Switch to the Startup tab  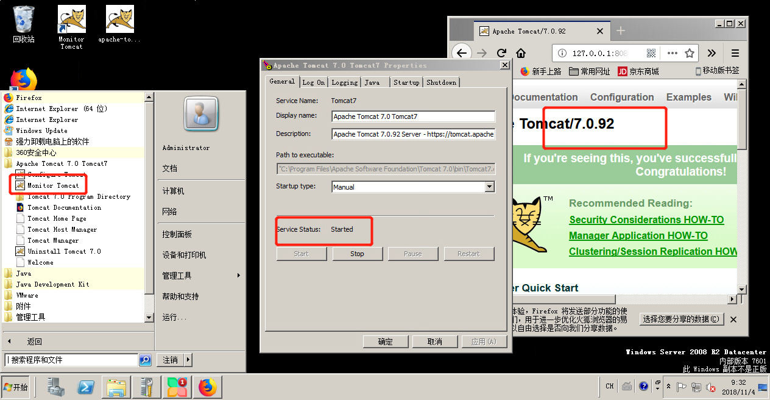406,82
